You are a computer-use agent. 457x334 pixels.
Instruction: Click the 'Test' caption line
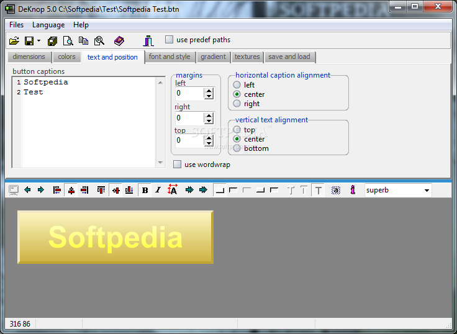coord(34,92)
